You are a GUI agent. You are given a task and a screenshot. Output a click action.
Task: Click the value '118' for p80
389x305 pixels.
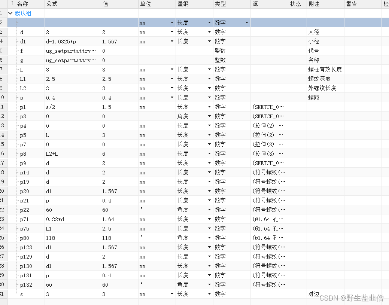coord(107,238)
